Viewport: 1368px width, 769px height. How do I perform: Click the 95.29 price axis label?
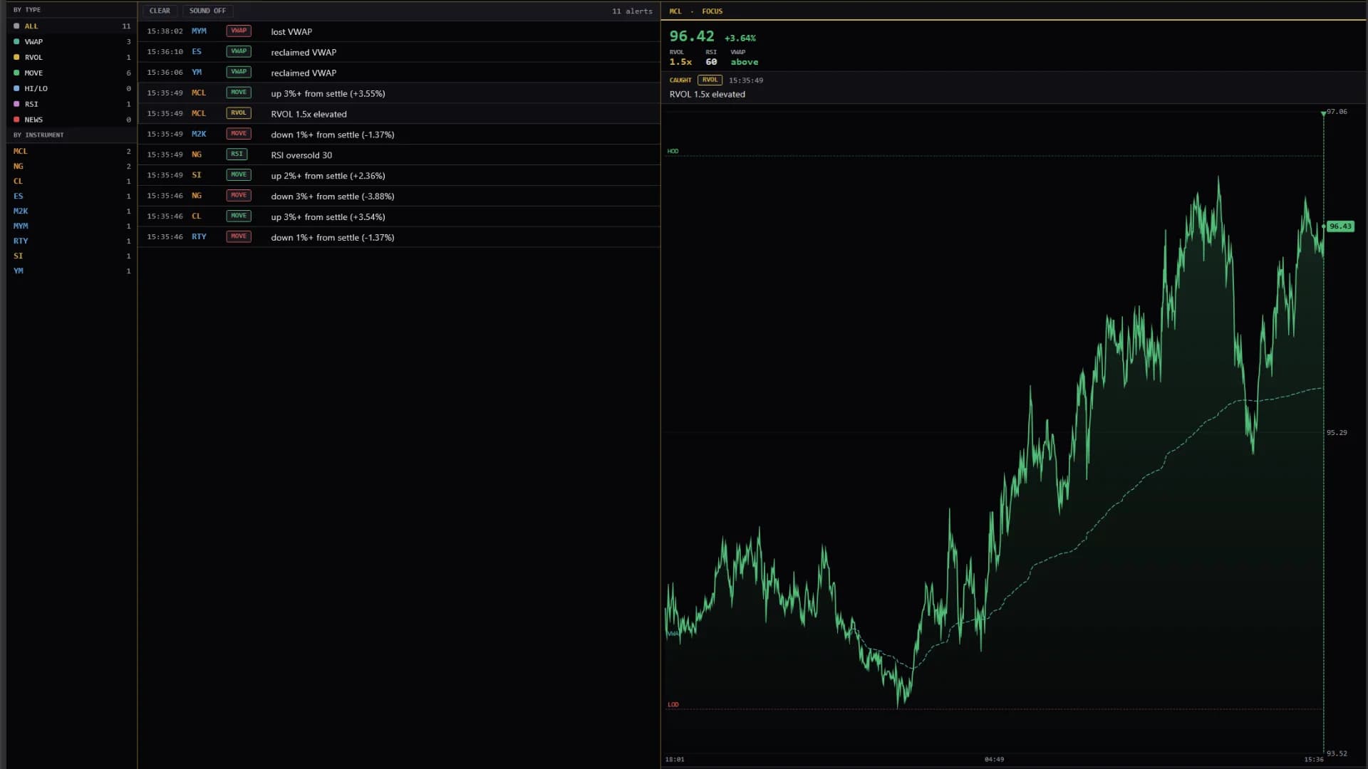(x=1337, y=433)
